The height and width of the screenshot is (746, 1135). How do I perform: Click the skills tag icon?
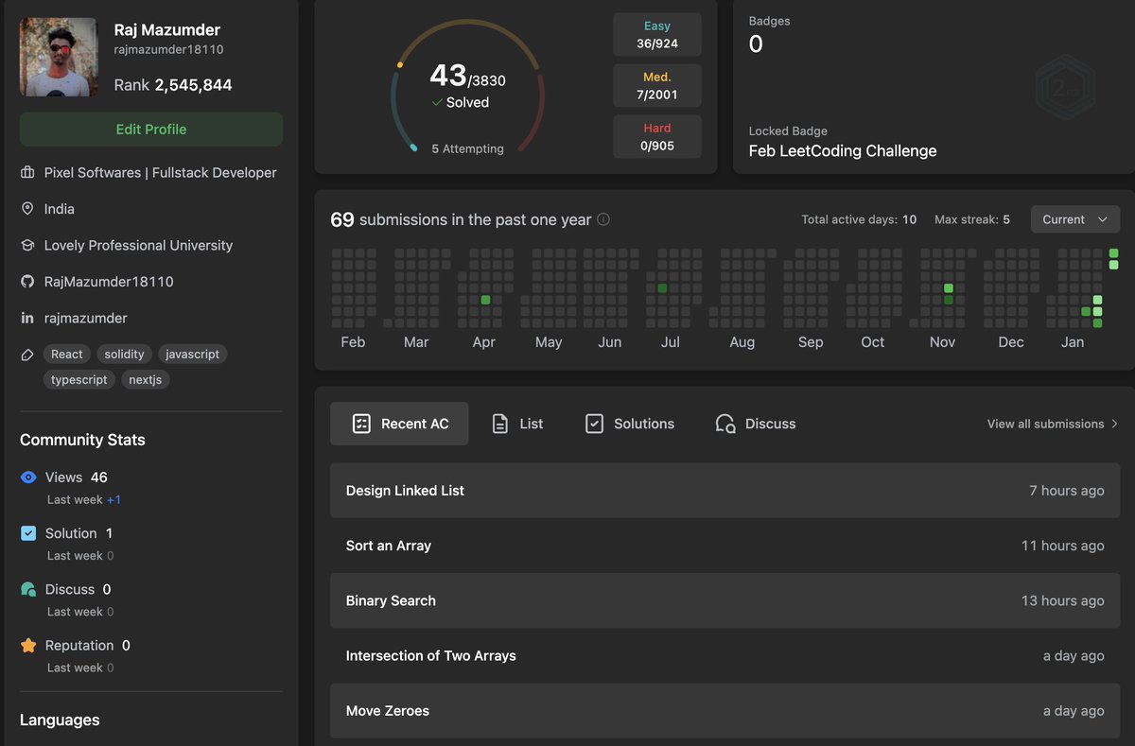point(27,355)
